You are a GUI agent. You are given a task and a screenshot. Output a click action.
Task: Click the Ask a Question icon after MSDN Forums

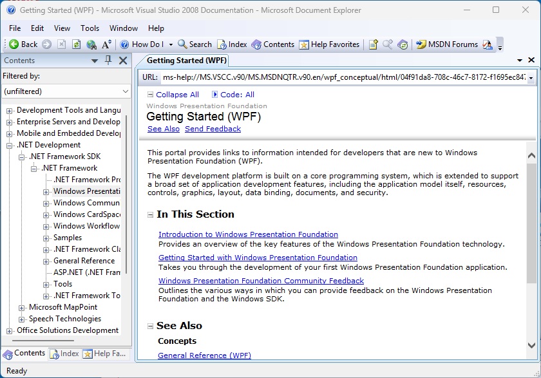[488, 44]
